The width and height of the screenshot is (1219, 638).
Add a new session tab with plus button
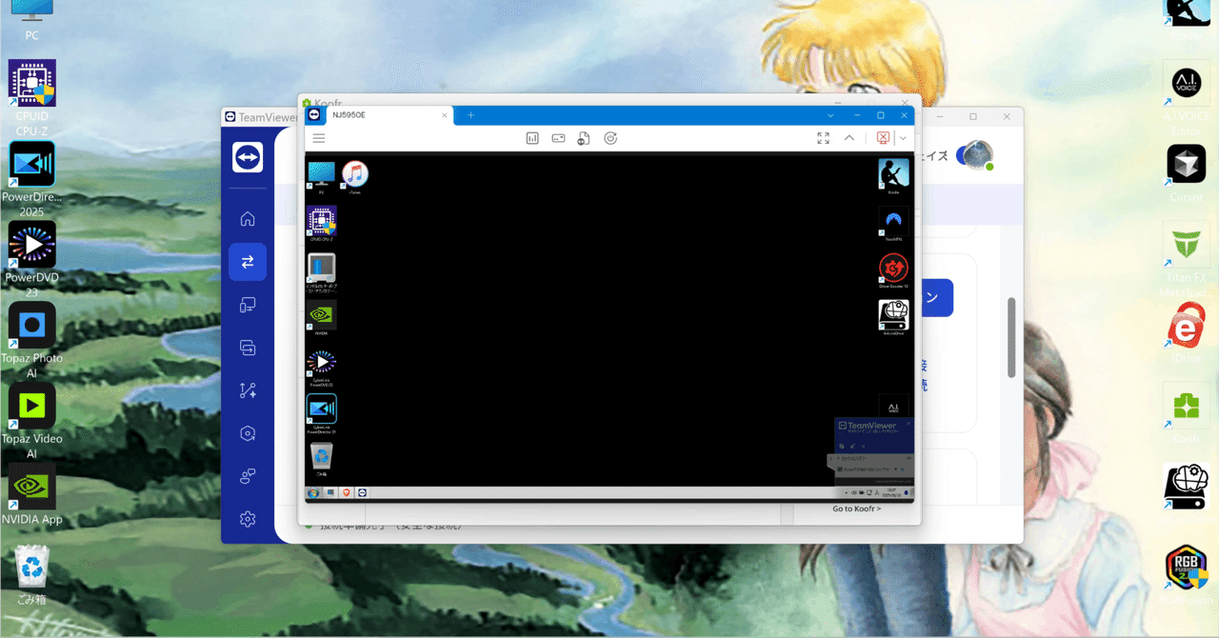[470, 115]
